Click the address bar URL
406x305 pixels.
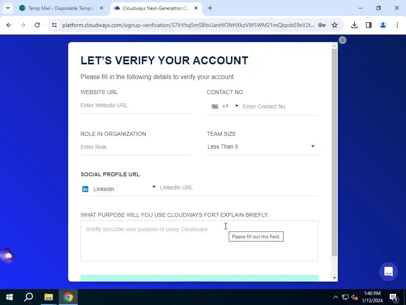pos(188,25)
